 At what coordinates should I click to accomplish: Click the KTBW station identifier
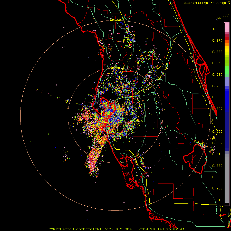pyautogui.click(x=144, y=229)
